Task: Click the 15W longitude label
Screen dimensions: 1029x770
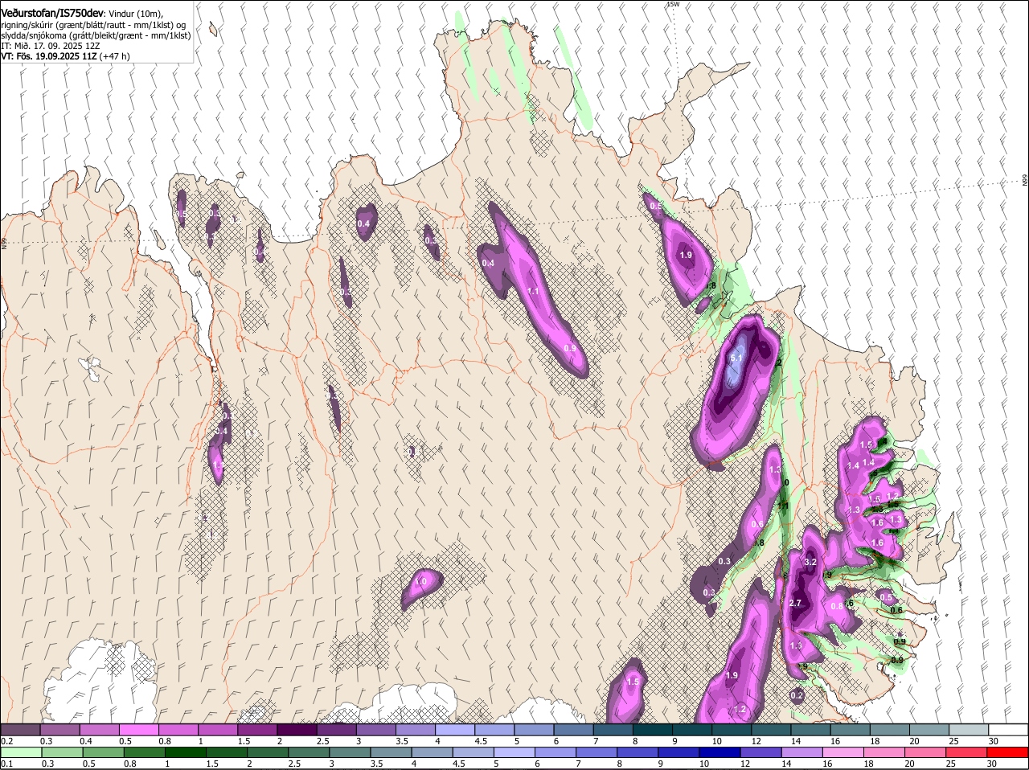Action: pos(673,4)
